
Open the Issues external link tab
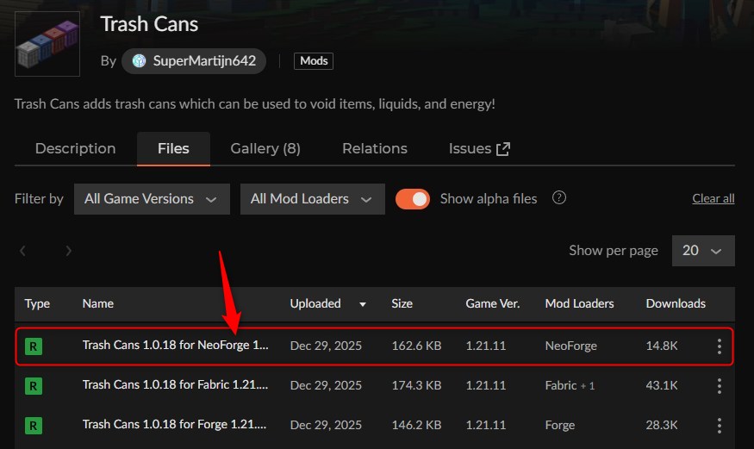(479, 148)
